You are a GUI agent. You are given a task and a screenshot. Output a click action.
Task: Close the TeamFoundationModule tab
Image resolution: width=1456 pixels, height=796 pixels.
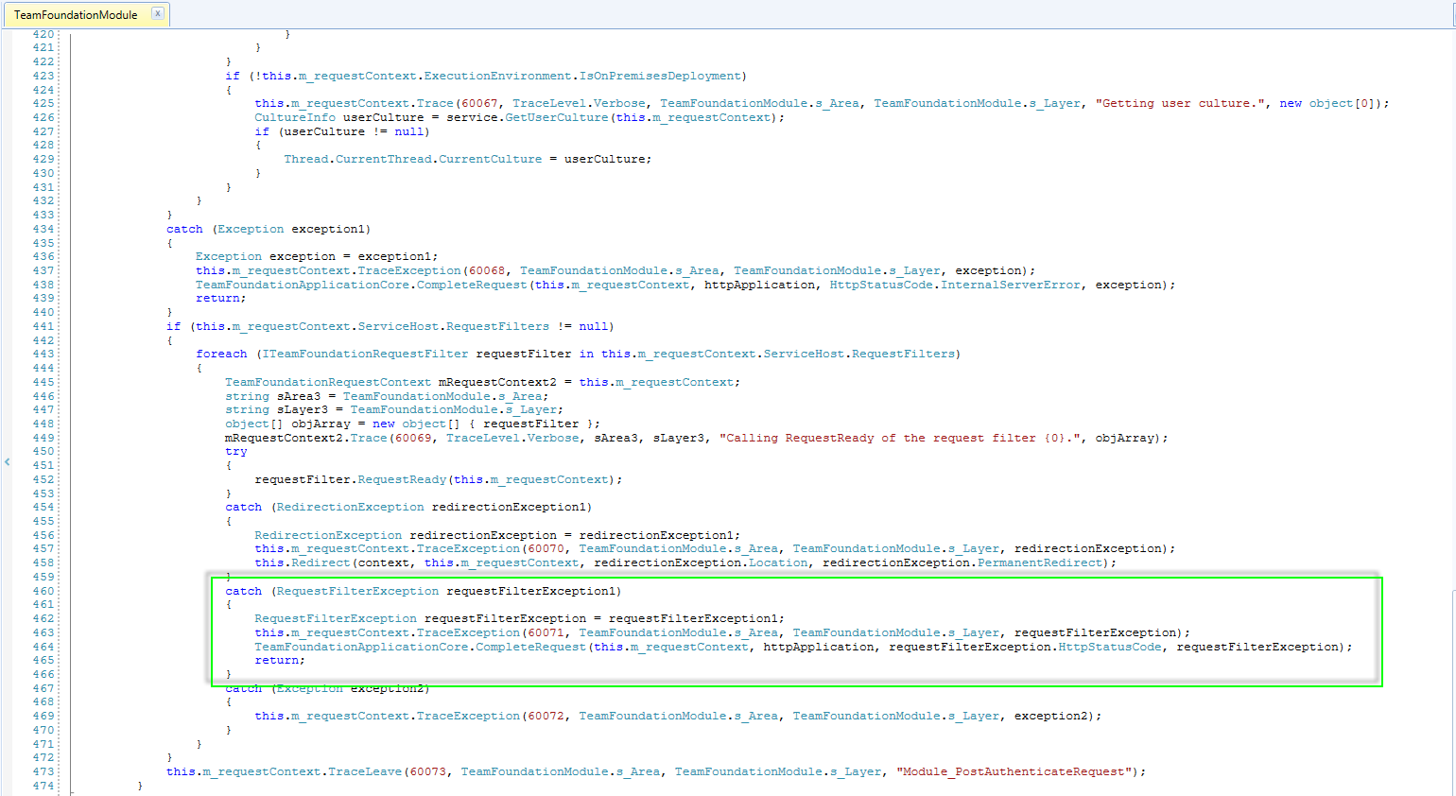pos(158,14)
